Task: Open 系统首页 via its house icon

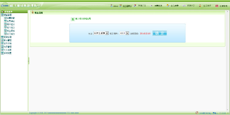Action: (x=135, y=6)
